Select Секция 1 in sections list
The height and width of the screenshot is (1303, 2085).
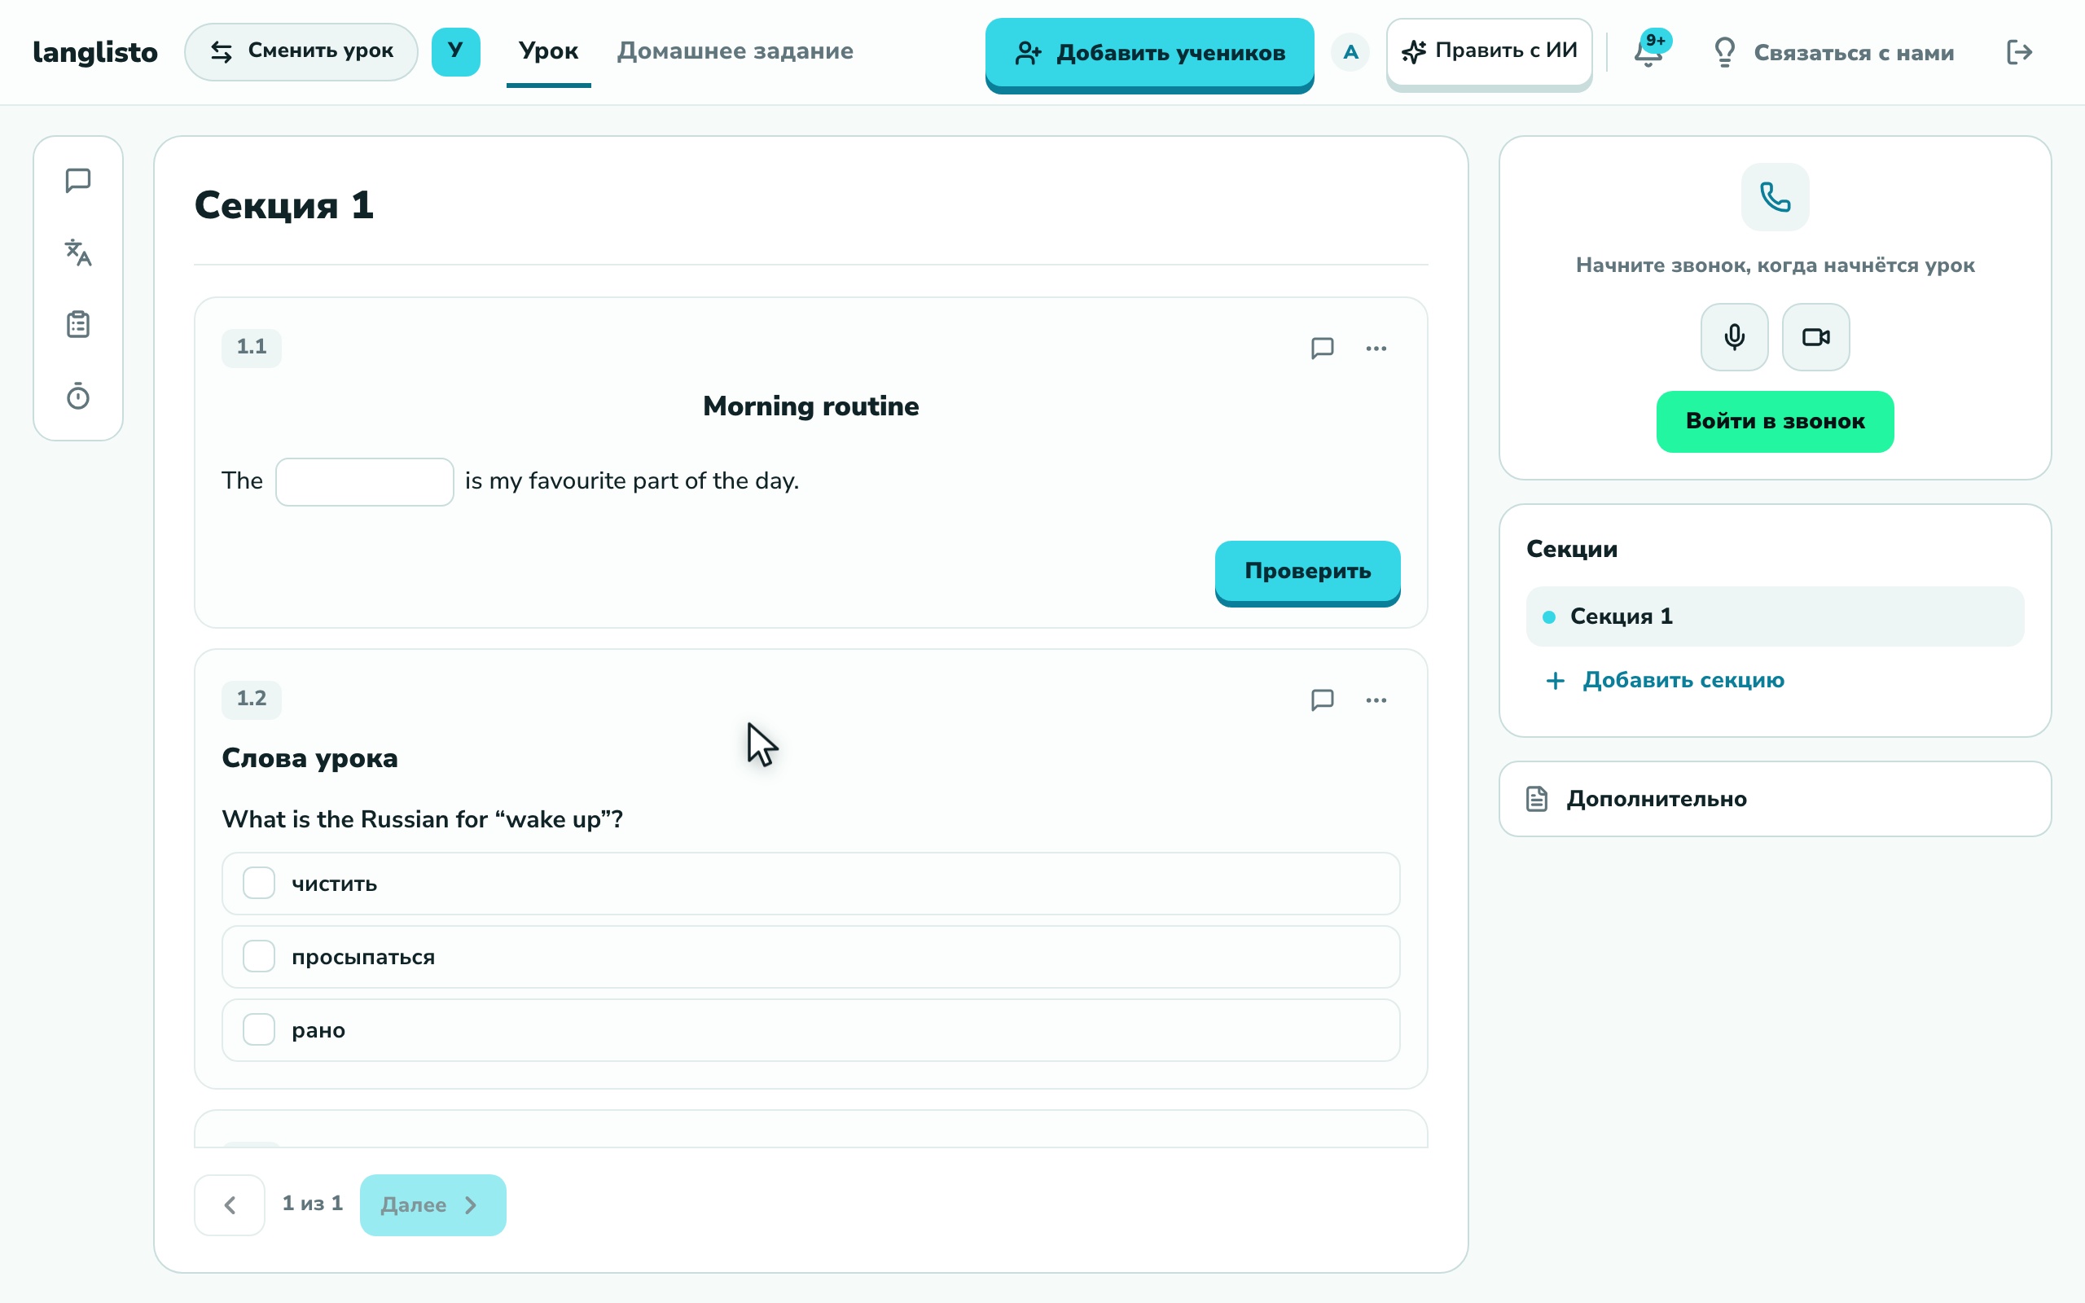pos(1775,616)
